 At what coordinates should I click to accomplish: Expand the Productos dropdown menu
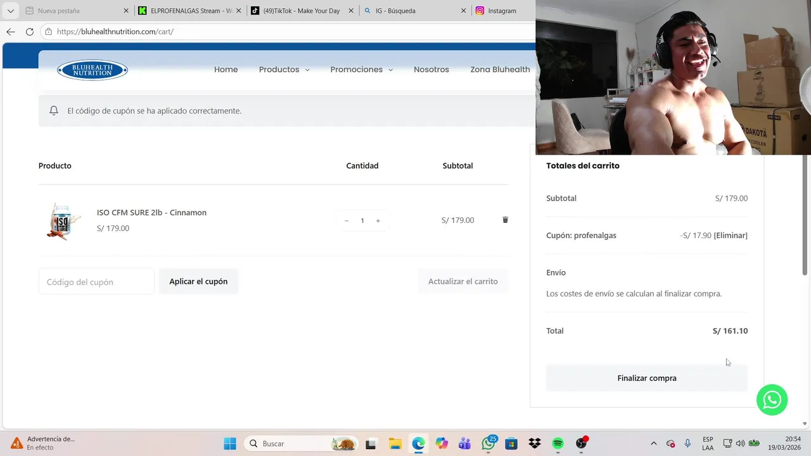284,70
